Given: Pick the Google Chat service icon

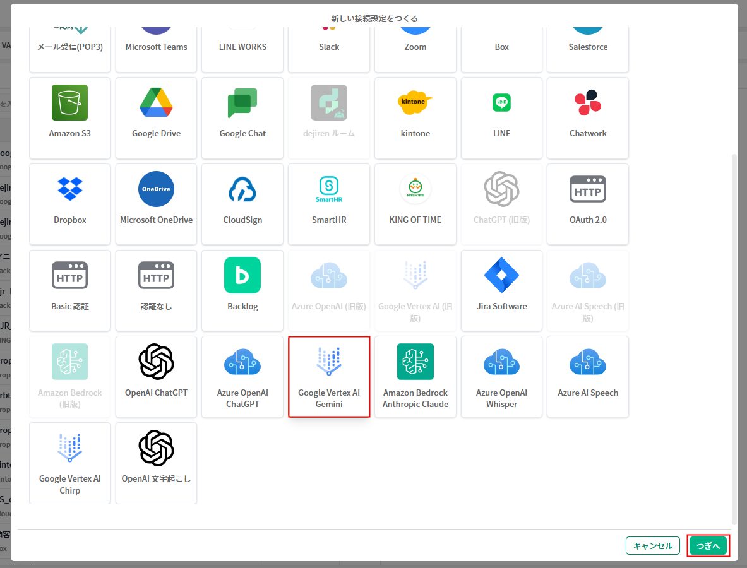Looking at the screenshot, I should 242,103.
